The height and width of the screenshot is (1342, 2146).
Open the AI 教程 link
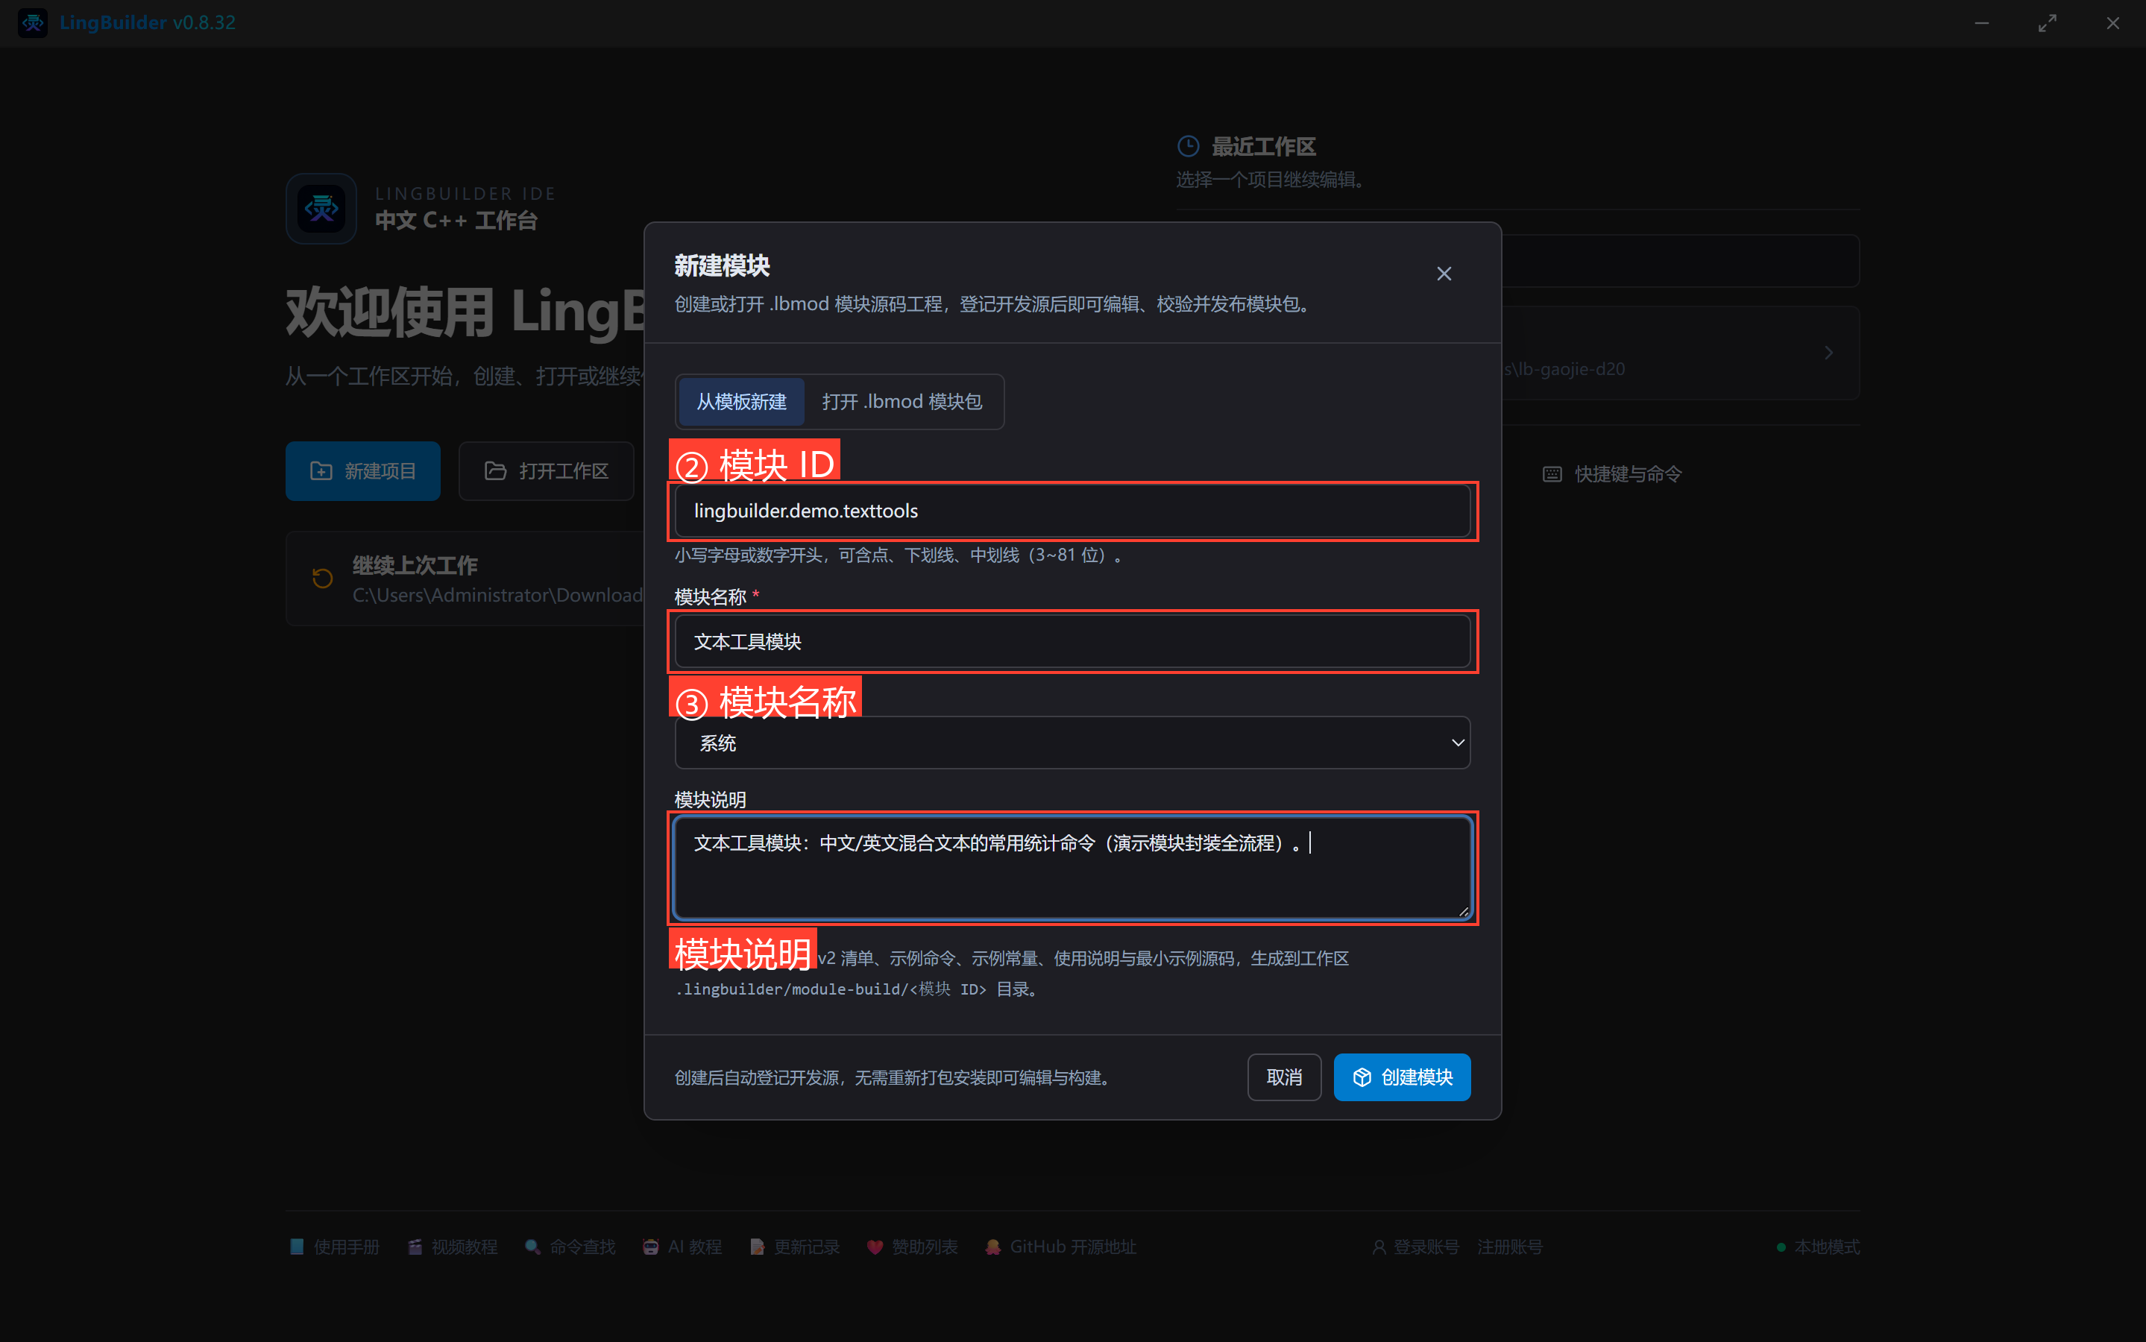[x=682, y=1246]
